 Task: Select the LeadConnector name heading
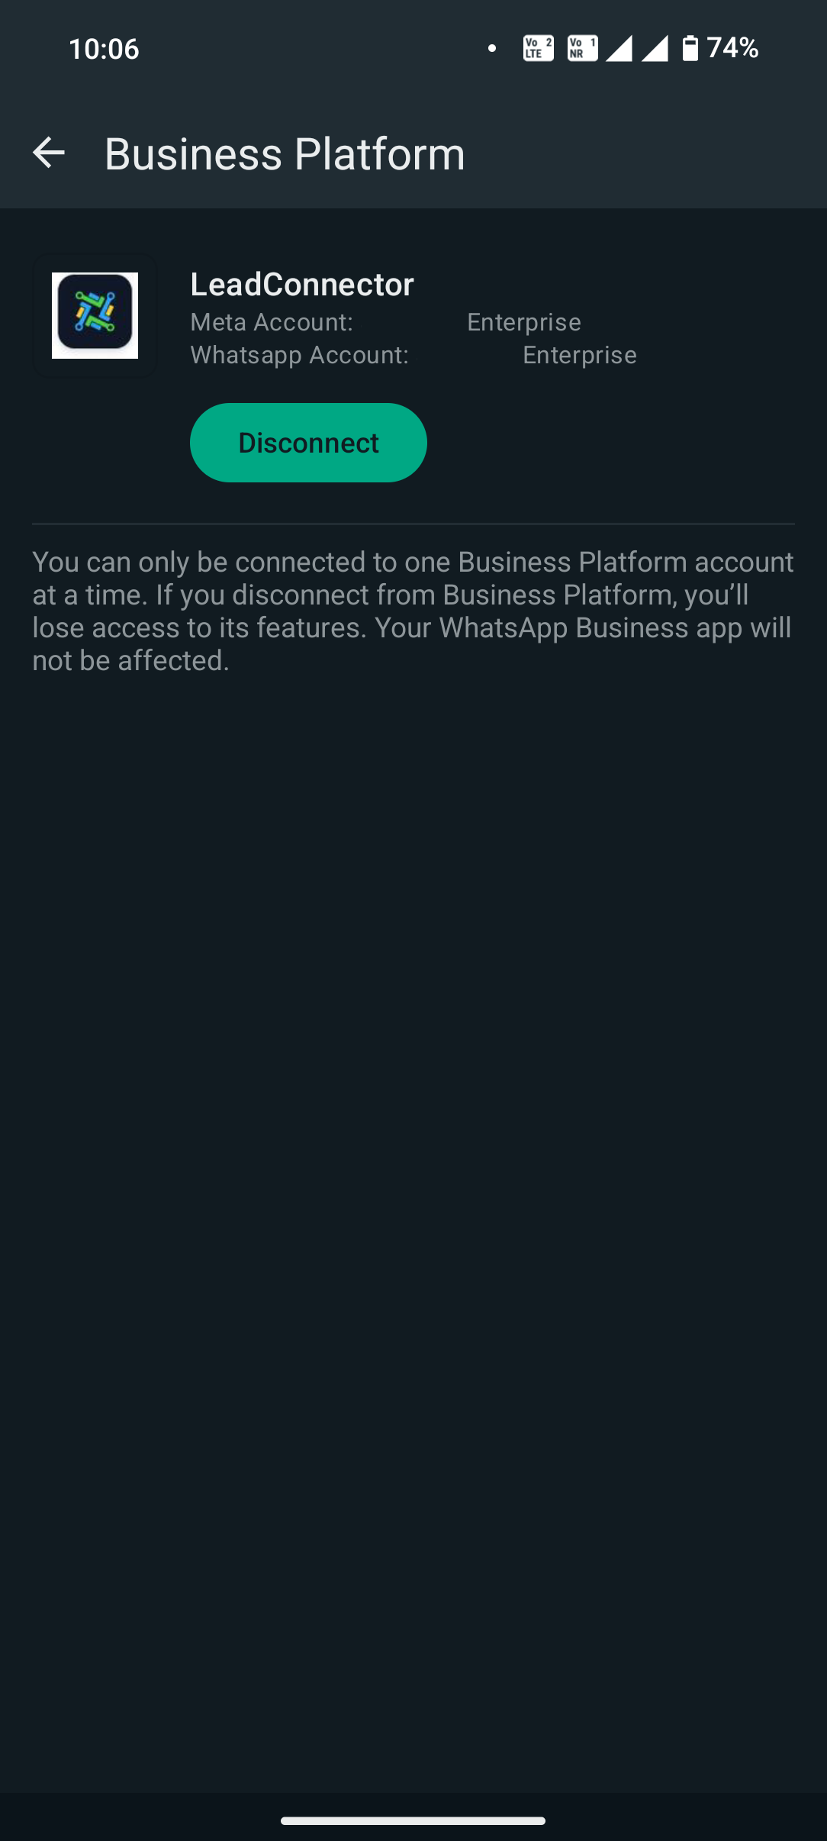pos(302,284)
